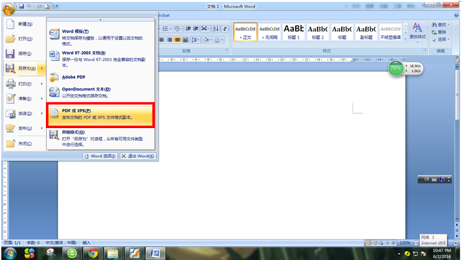Click the quick access Save icon

point(21,6)
